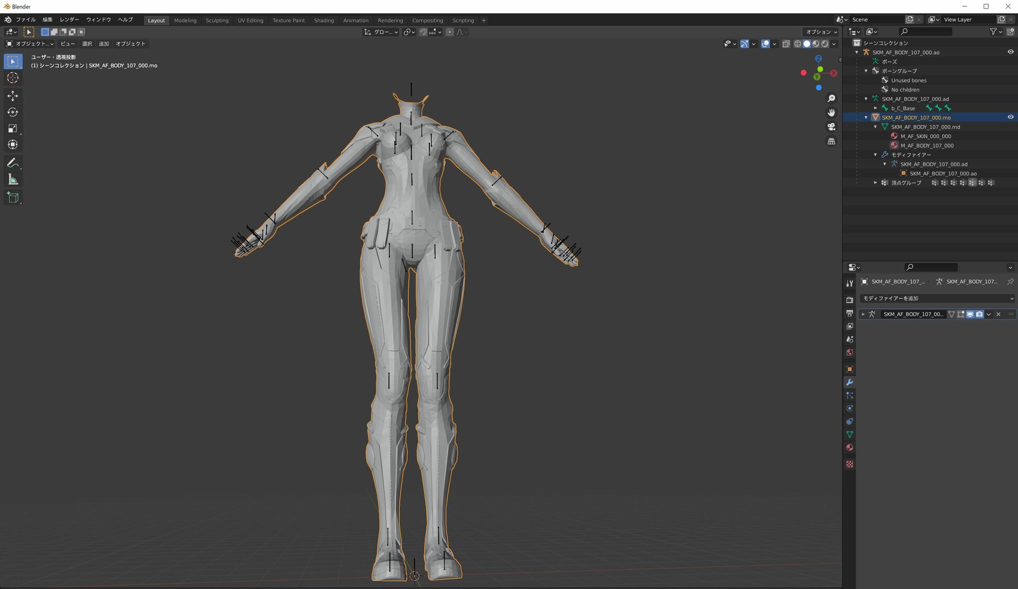Remove the armature modifier with X

point(998,314)
